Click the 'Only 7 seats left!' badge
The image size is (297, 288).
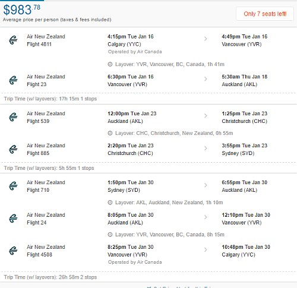[x=265, y=14]
